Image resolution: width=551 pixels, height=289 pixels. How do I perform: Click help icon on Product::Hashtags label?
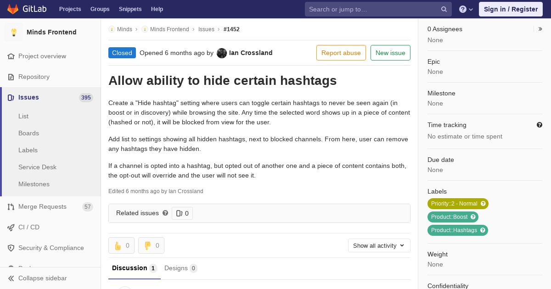483,230
